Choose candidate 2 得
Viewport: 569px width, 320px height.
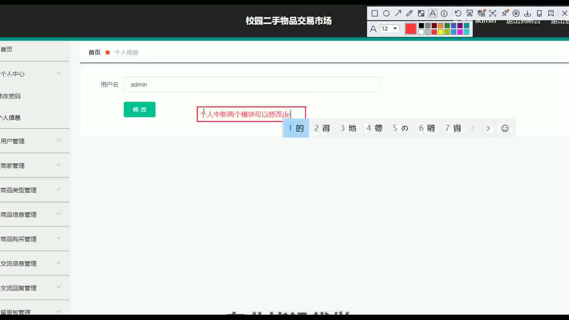[x=322, y=128]
